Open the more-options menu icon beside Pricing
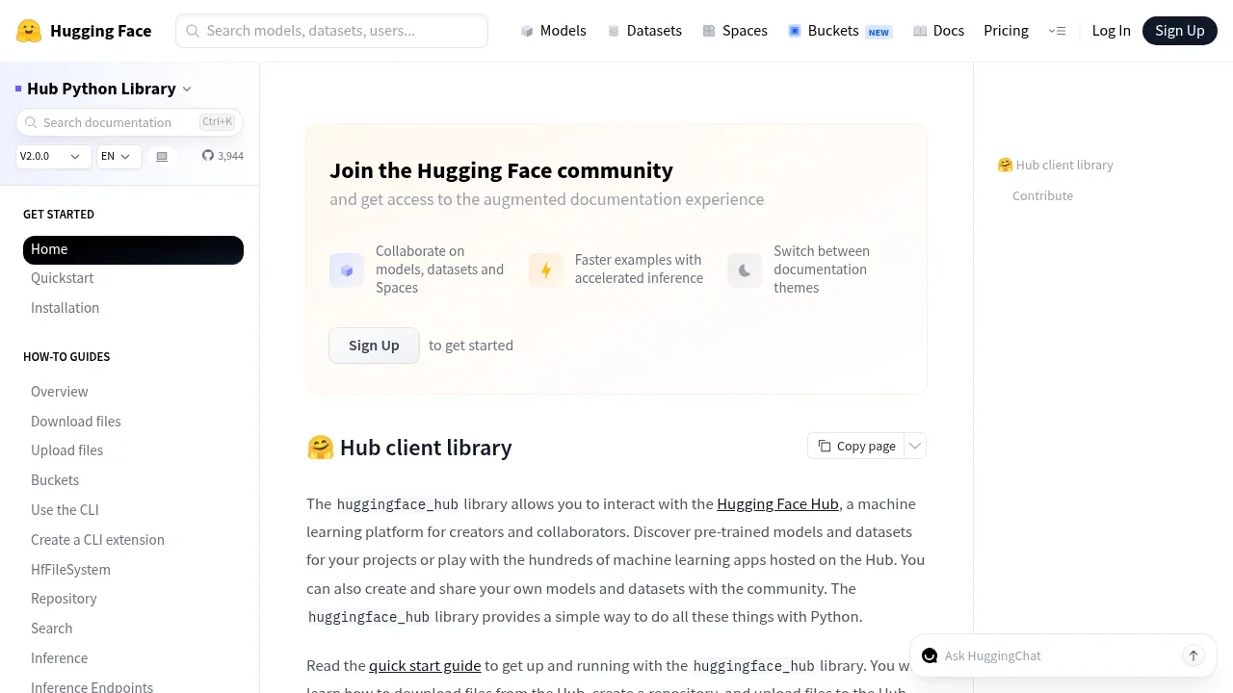Image resolution: width=1233 pixels, height=693 pixels. (1057, 31)
